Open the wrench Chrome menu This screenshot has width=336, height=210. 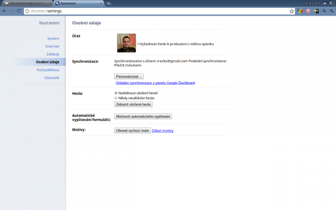(x=331, y=11)
